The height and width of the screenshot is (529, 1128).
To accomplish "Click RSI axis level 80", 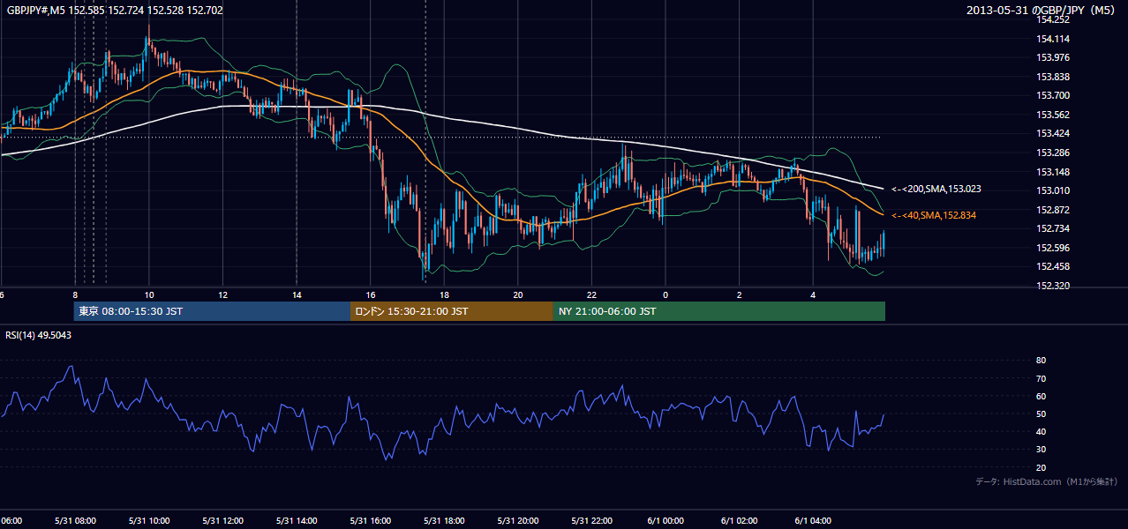I will (x=1041, y=361).
